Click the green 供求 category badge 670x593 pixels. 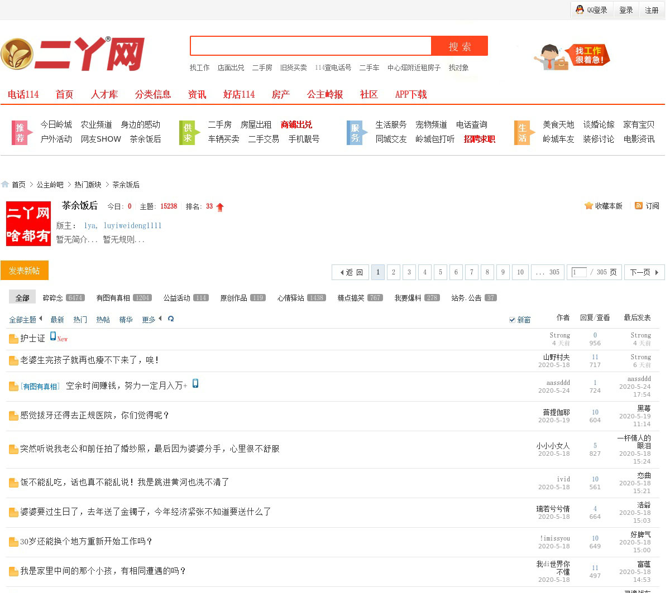(x=190, y=132)
